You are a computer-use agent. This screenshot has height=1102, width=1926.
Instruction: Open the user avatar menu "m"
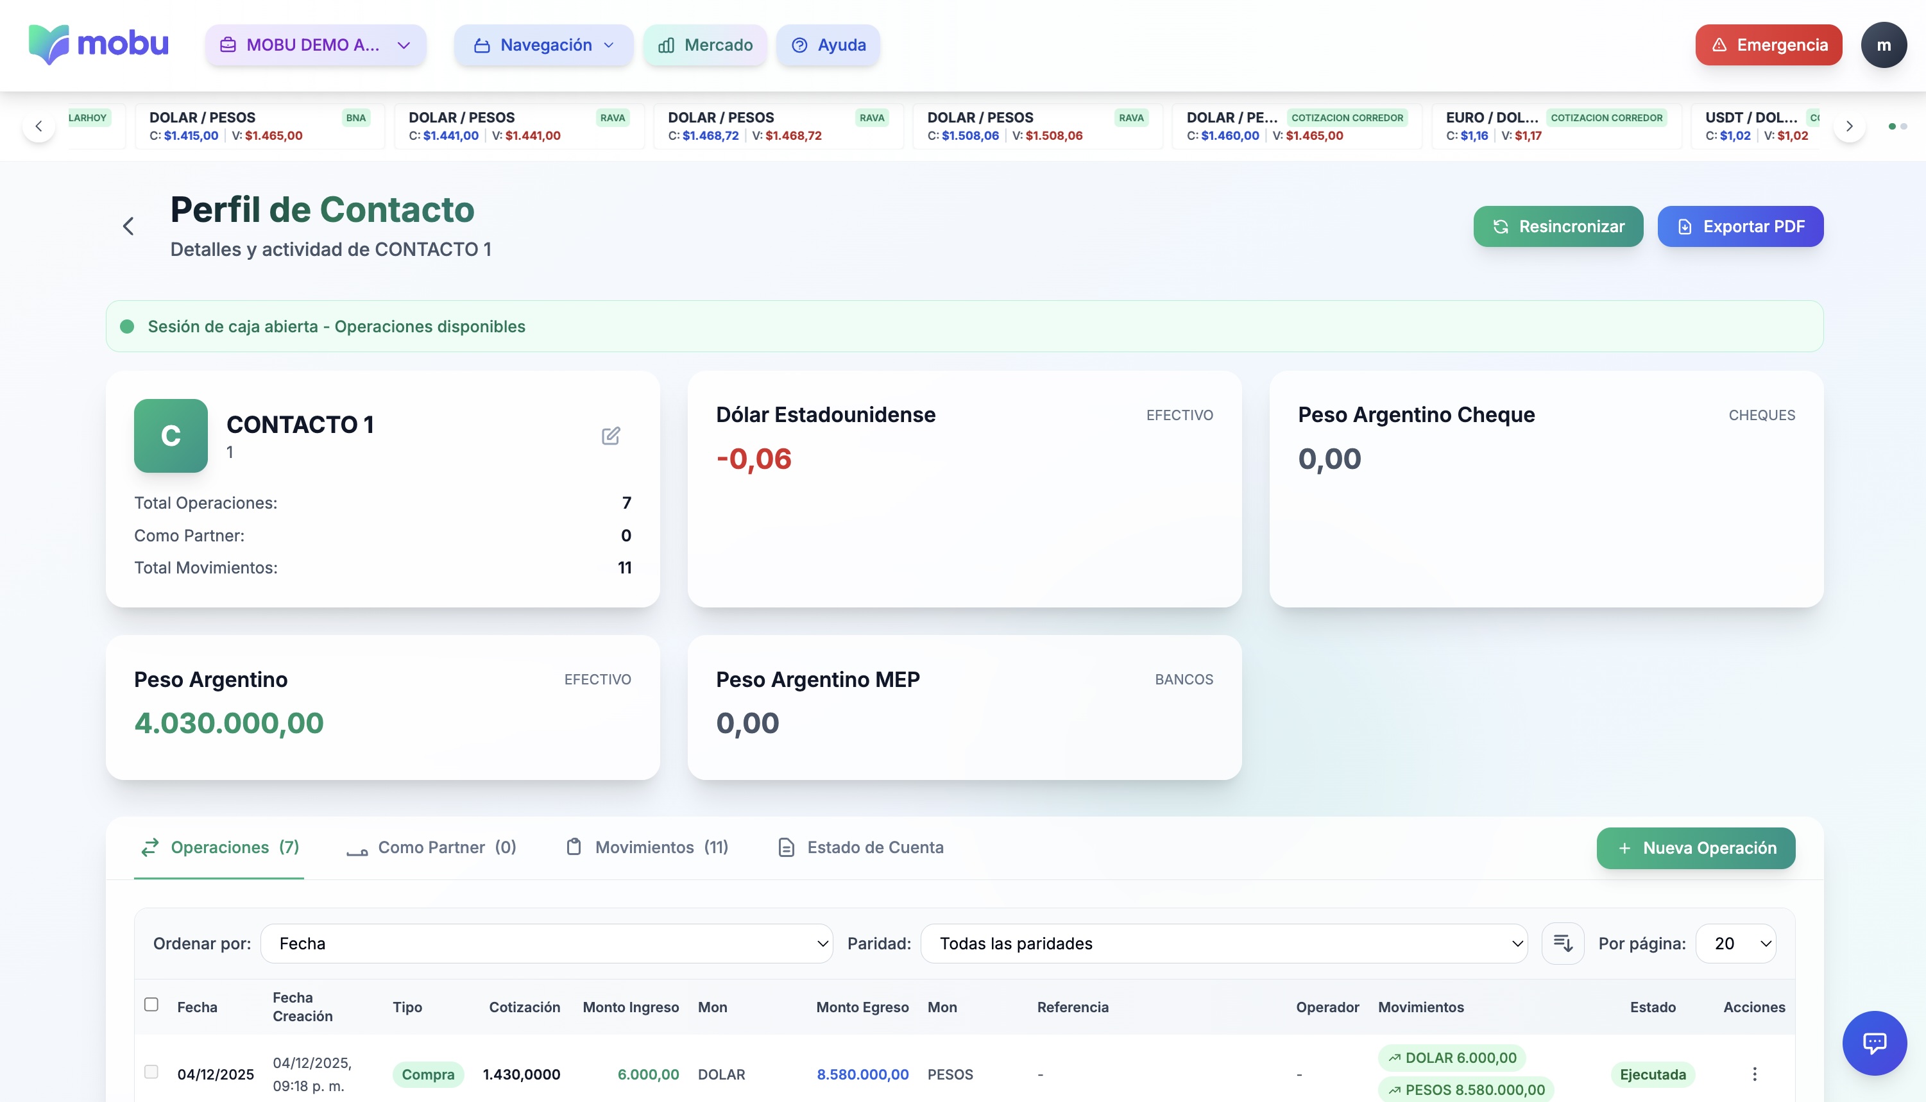click(1883, 45)
